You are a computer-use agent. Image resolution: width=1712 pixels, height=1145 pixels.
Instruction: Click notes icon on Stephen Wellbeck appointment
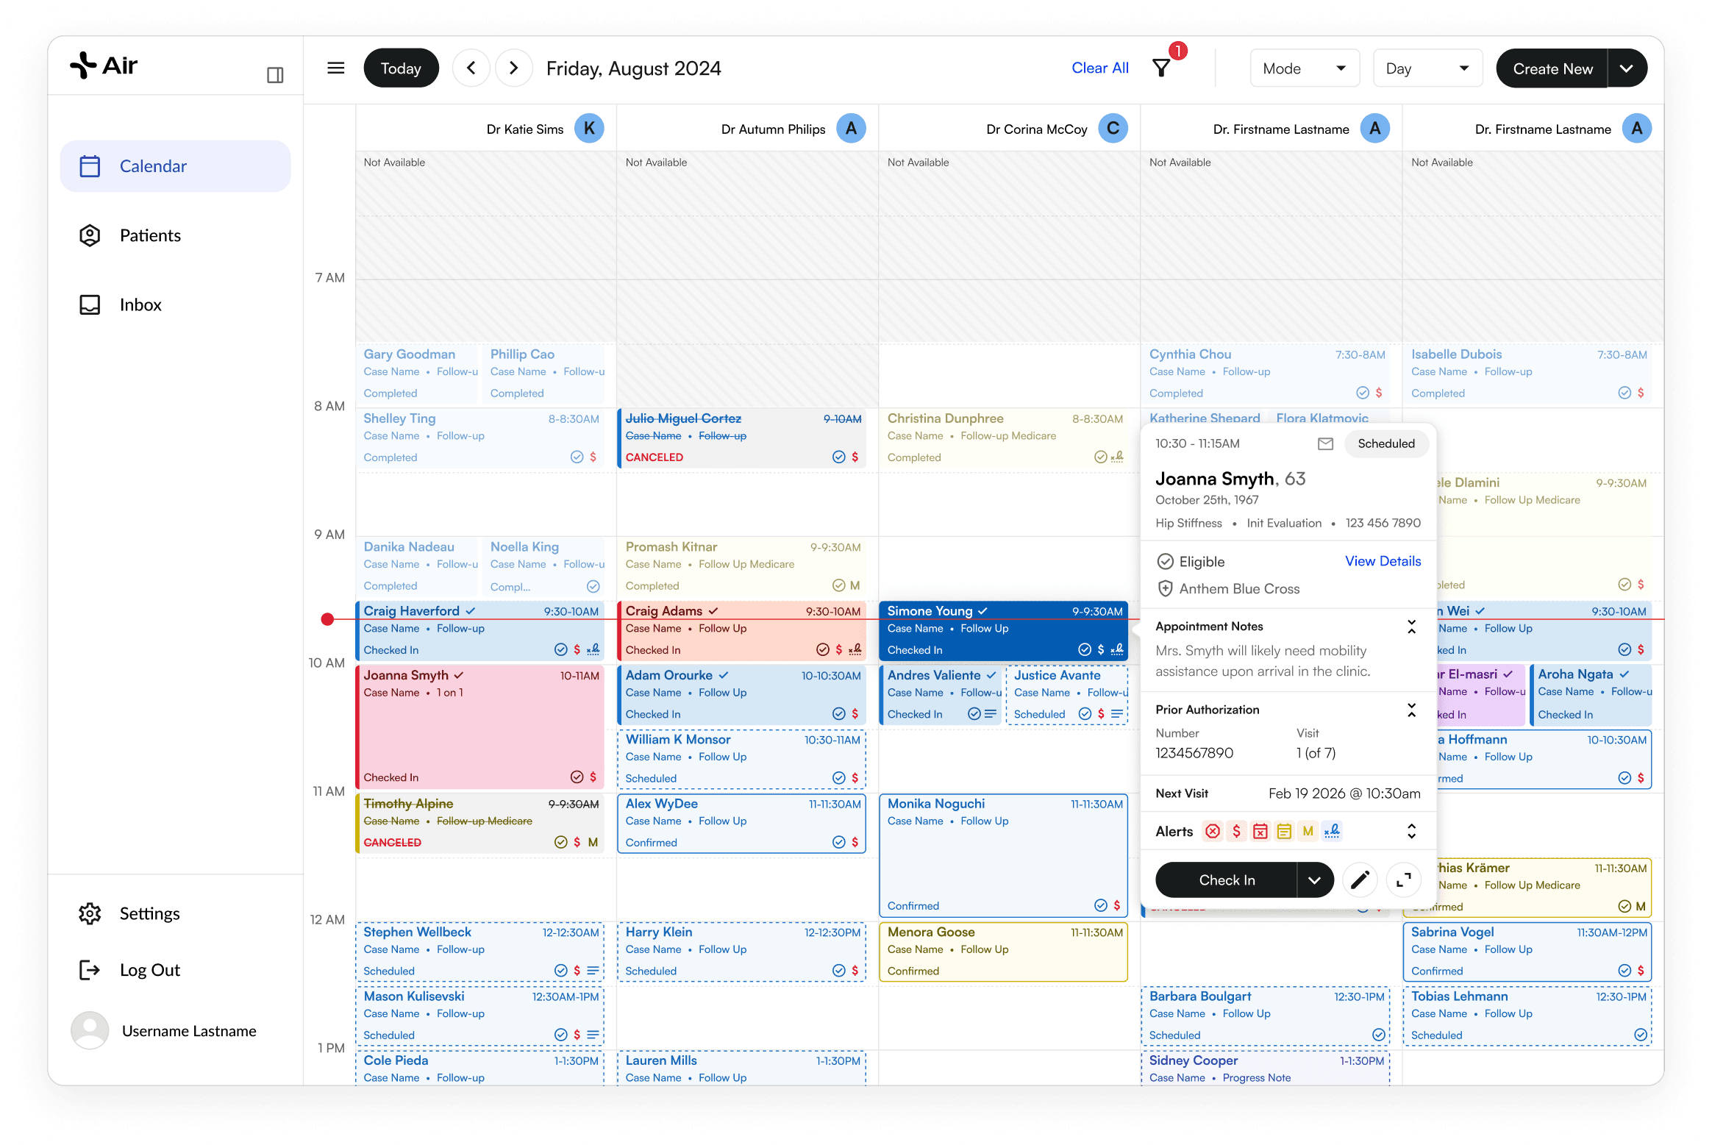[593, 971]
